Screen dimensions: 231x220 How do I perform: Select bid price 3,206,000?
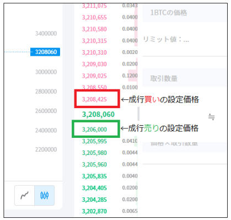(94, 130)
